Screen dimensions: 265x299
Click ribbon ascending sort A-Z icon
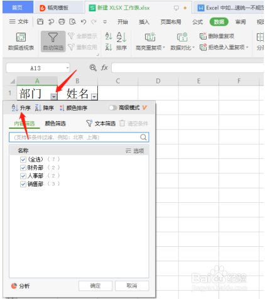(x=109, y=36)
